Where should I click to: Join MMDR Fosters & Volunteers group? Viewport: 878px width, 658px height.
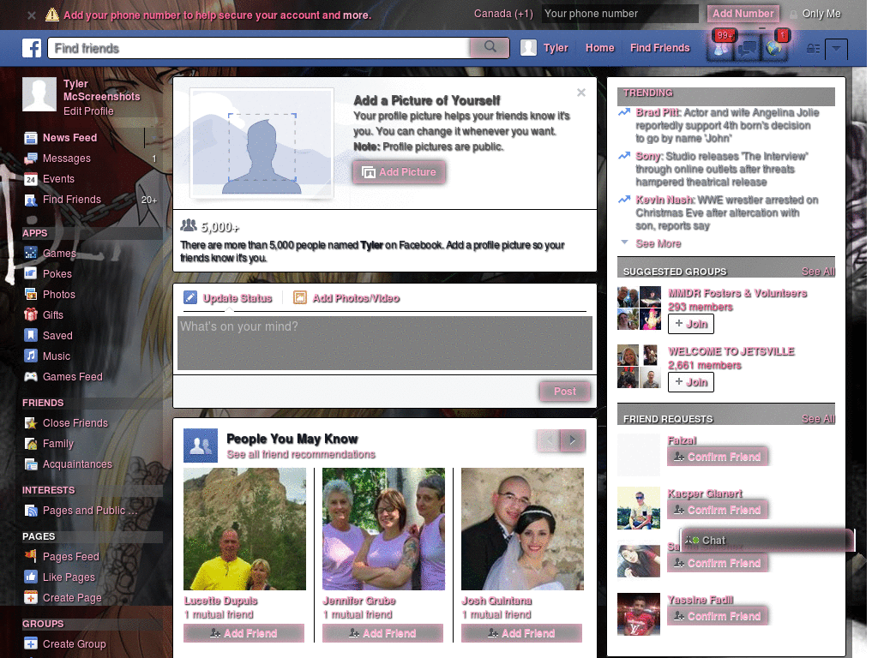pos(691,324)
